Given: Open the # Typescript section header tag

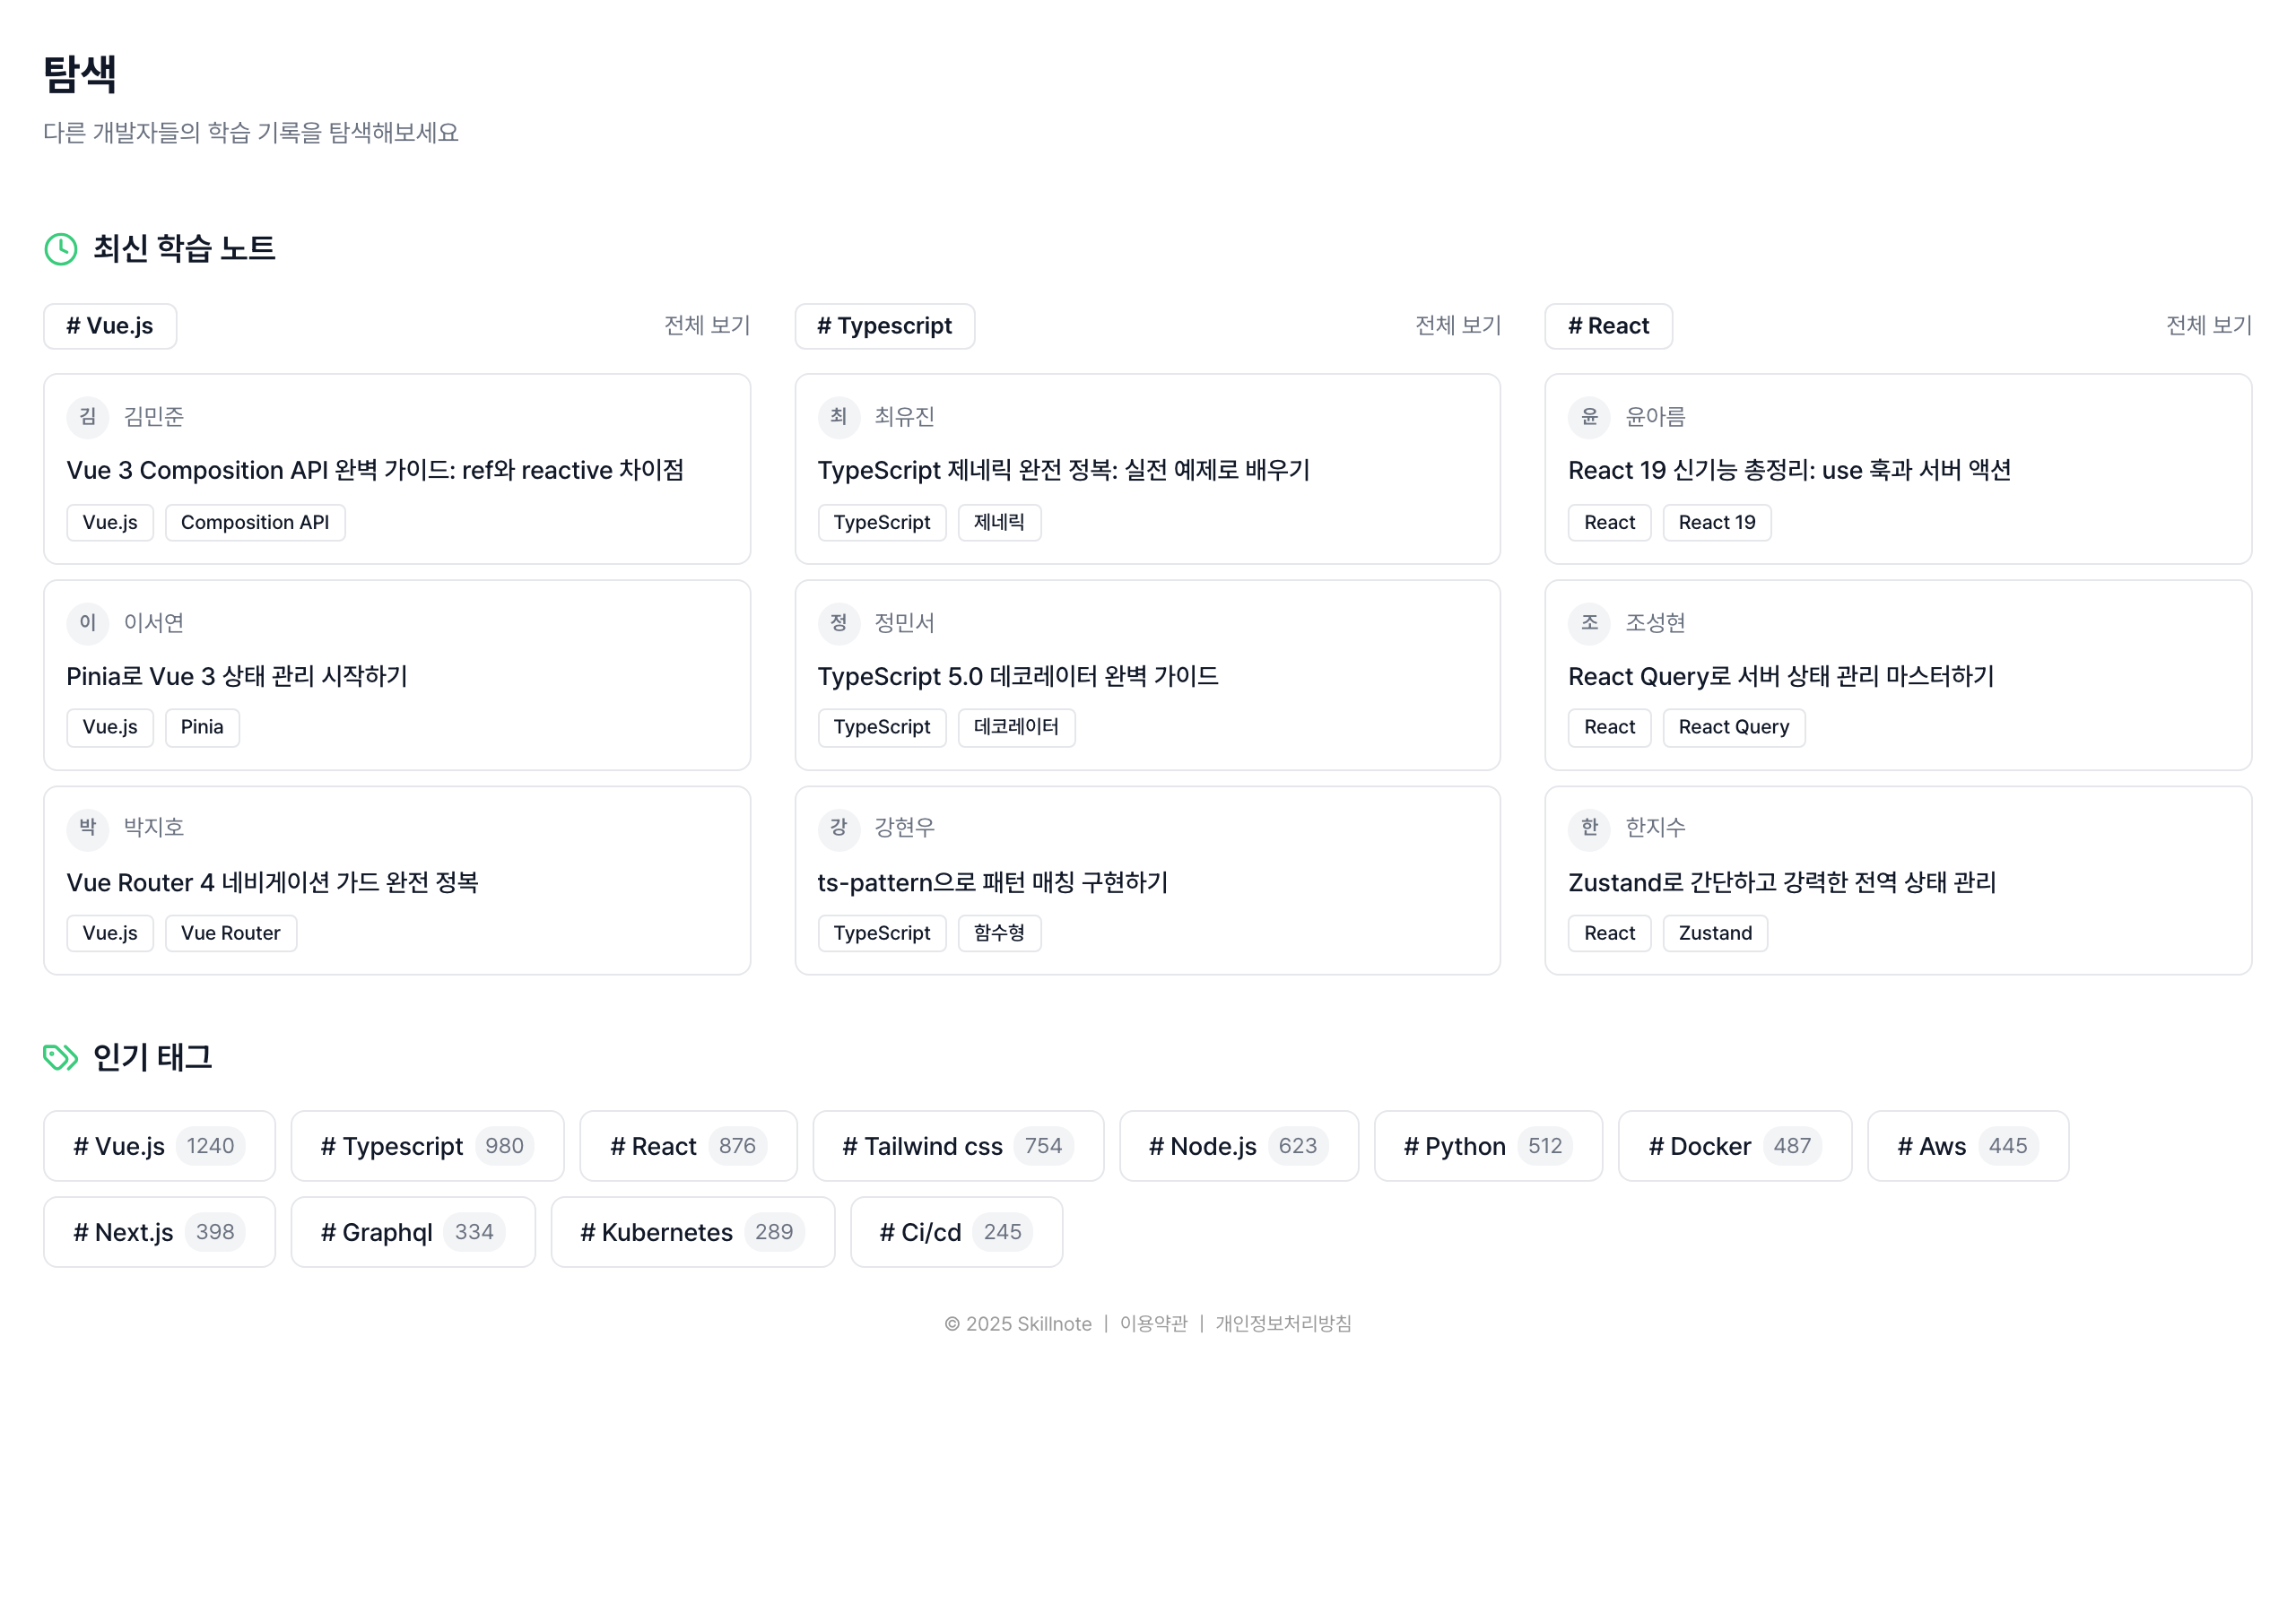Looking at the screenshot, I should [884, 326].
